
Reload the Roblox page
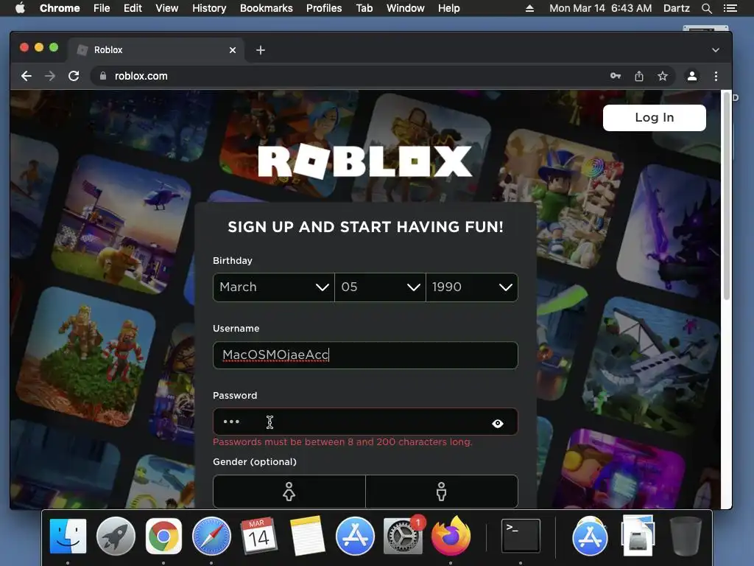74,76
